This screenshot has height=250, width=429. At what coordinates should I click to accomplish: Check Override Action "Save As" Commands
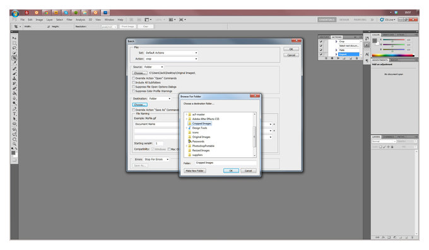coord(134,110)
